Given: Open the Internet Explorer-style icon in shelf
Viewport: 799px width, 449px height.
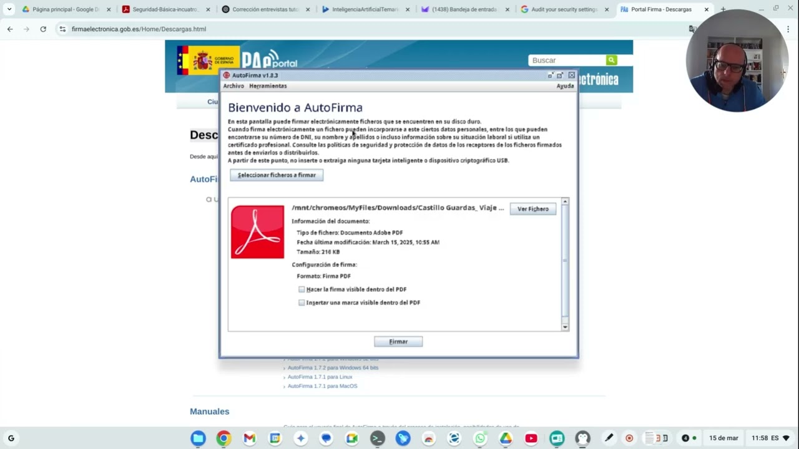Looking at the screenshot, I should [454, 438].
